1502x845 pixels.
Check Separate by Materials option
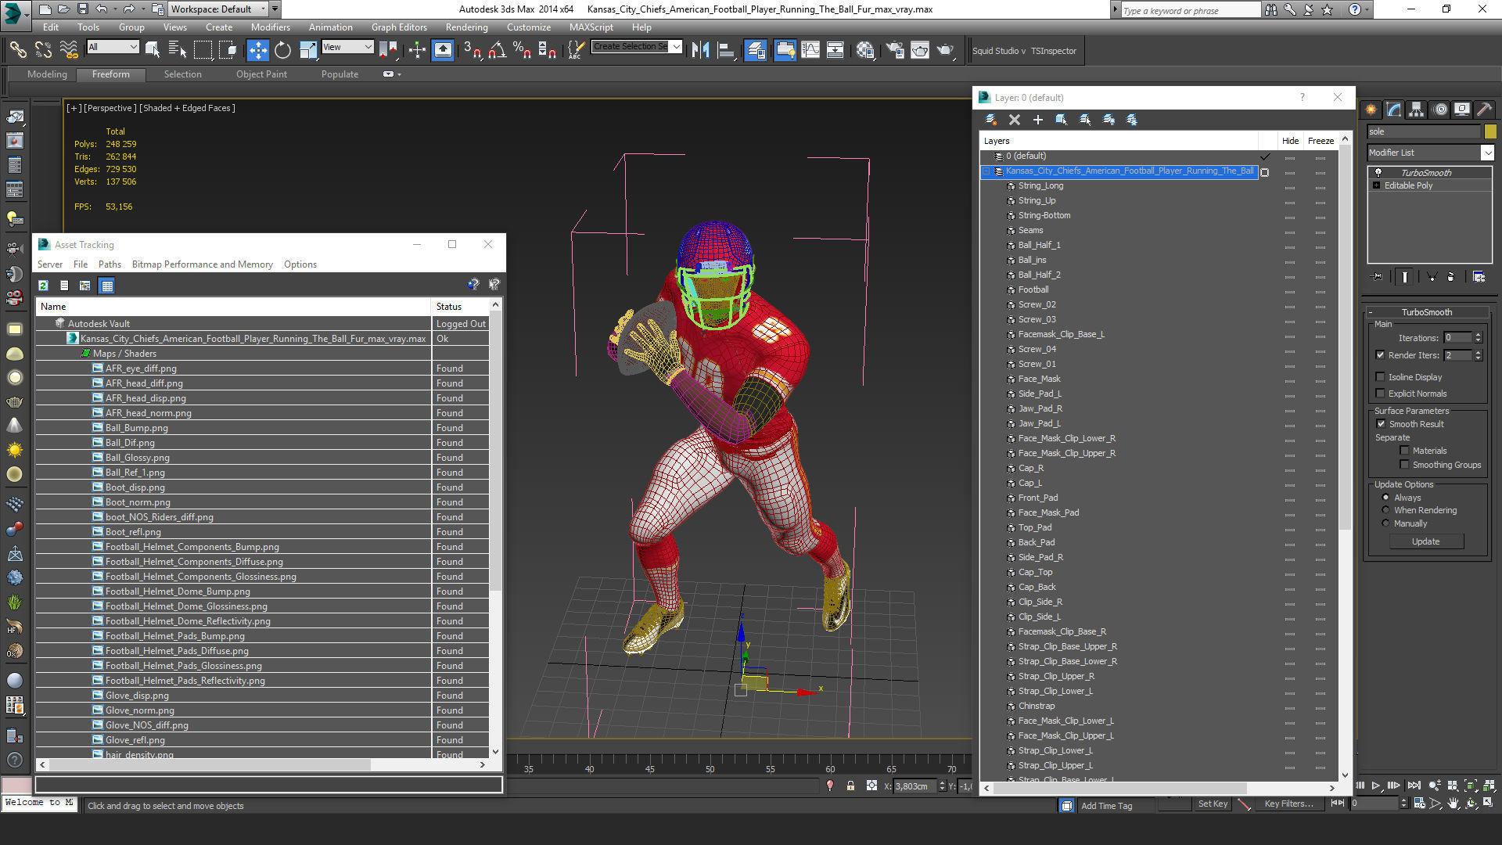(1404, 451)
